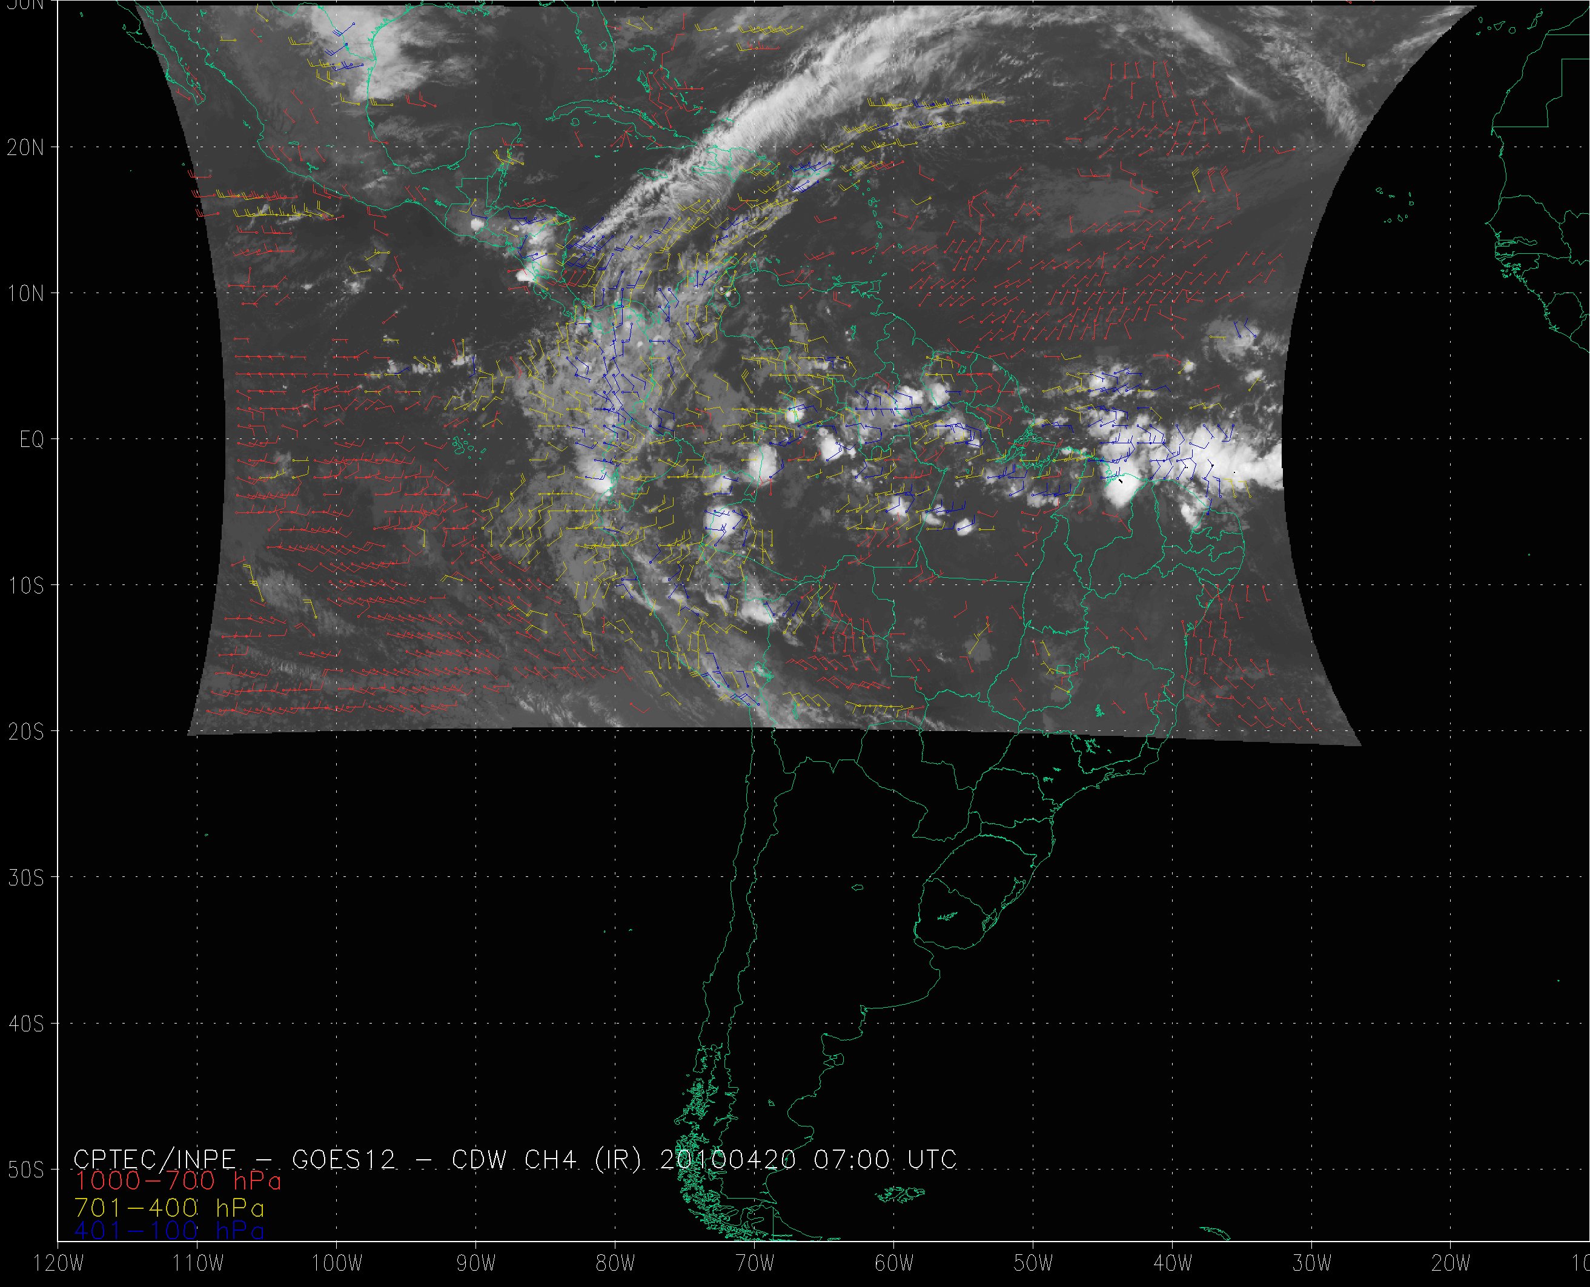Click the 100W longitude axis label
This screenshot has height=1287, width=1590.
pyautogui.click(x=337, y=1264)
